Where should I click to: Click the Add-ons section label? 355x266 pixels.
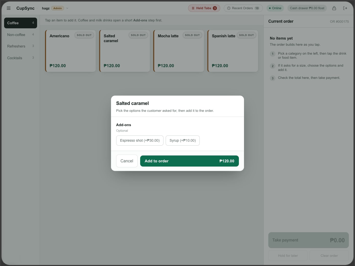(x=124, y=125)
